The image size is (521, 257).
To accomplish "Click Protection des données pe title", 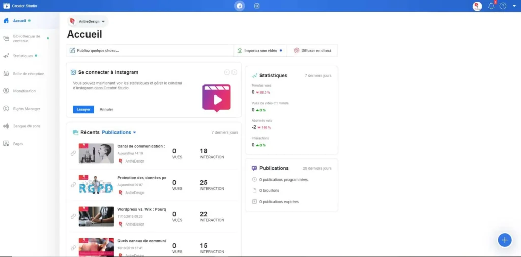I will 142,178.
